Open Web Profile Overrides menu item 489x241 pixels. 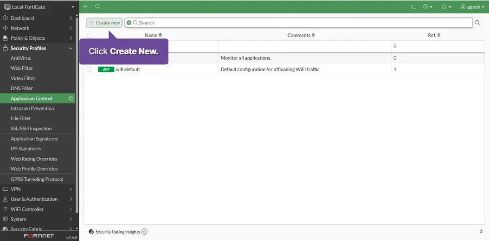38,169
